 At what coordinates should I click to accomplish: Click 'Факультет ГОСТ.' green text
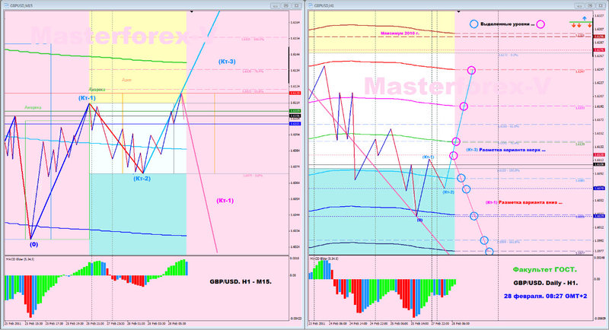point(544,269)
